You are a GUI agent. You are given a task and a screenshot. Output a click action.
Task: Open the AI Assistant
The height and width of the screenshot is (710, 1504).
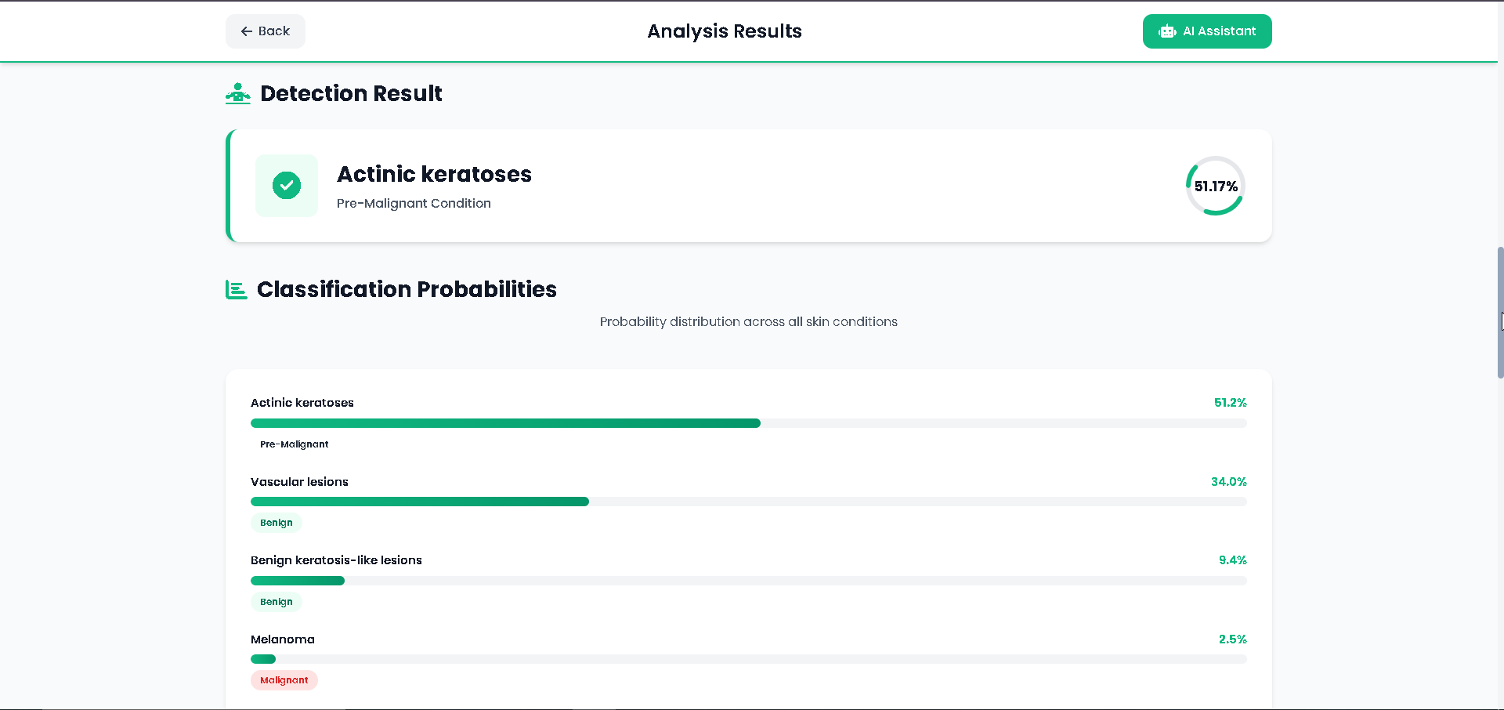click(x=1206, y=31)
